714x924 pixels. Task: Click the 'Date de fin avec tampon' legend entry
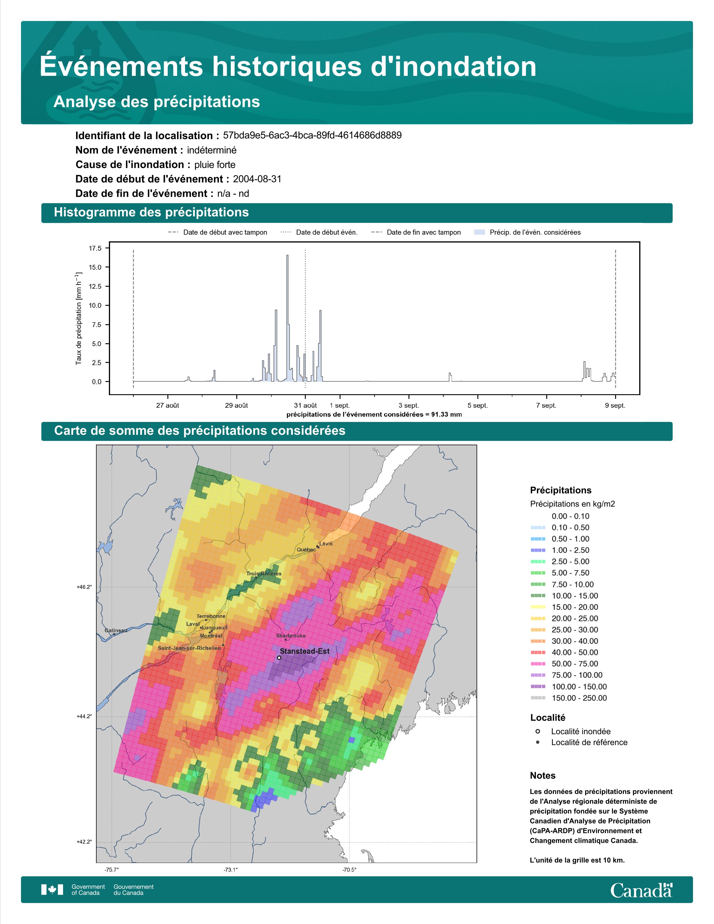point(416,232)
